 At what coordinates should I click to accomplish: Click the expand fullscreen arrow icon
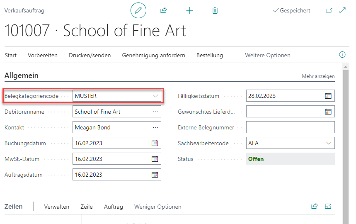(343, 10)
